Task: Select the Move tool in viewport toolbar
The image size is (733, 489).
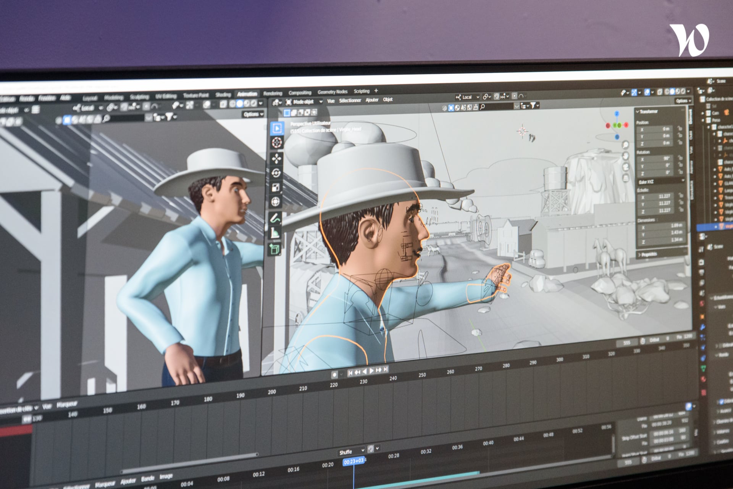Action: click(276, 158)
